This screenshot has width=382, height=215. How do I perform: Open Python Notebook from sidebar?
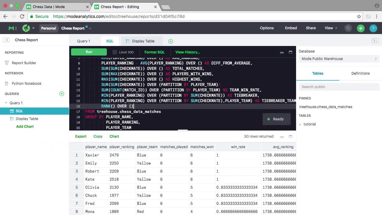coord(27,84)
